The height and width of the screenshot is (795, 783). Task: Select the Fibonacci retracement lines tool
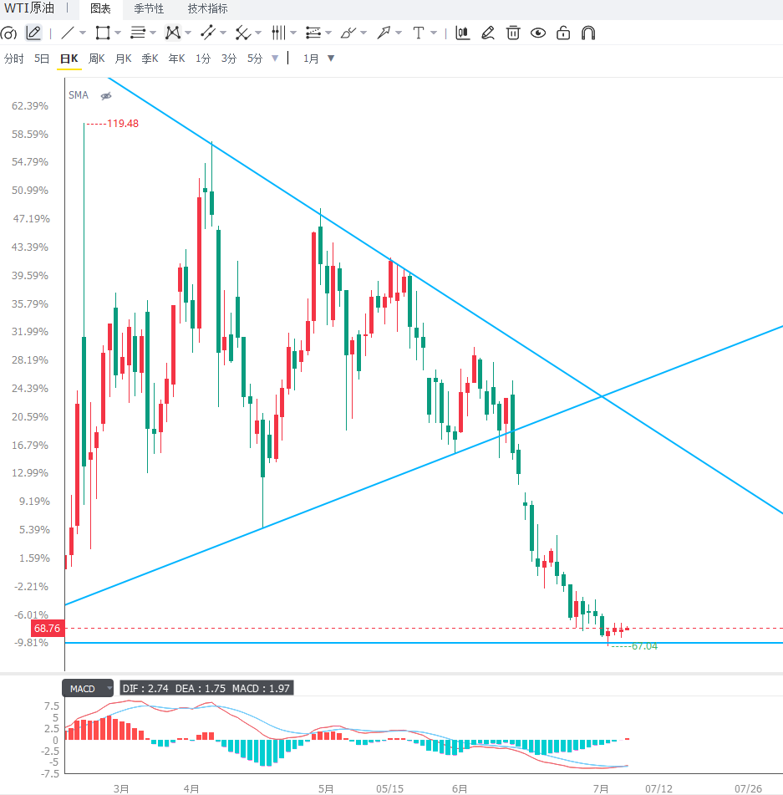[x=313, y=33]
